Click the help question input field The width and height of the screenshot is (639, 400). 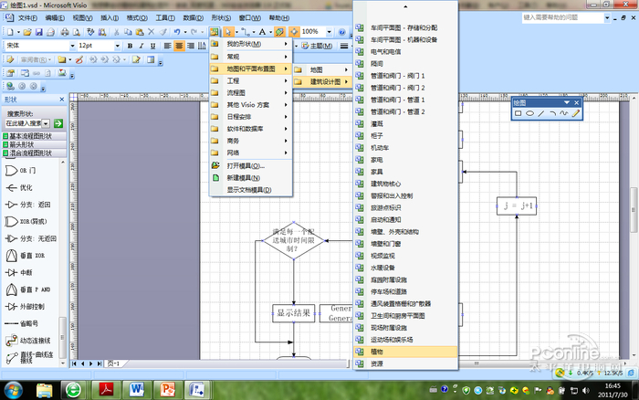click(562, 17)
